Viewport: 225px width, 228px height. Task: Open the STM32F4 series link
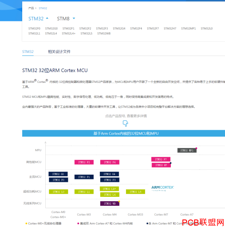(x=136, y=28)
